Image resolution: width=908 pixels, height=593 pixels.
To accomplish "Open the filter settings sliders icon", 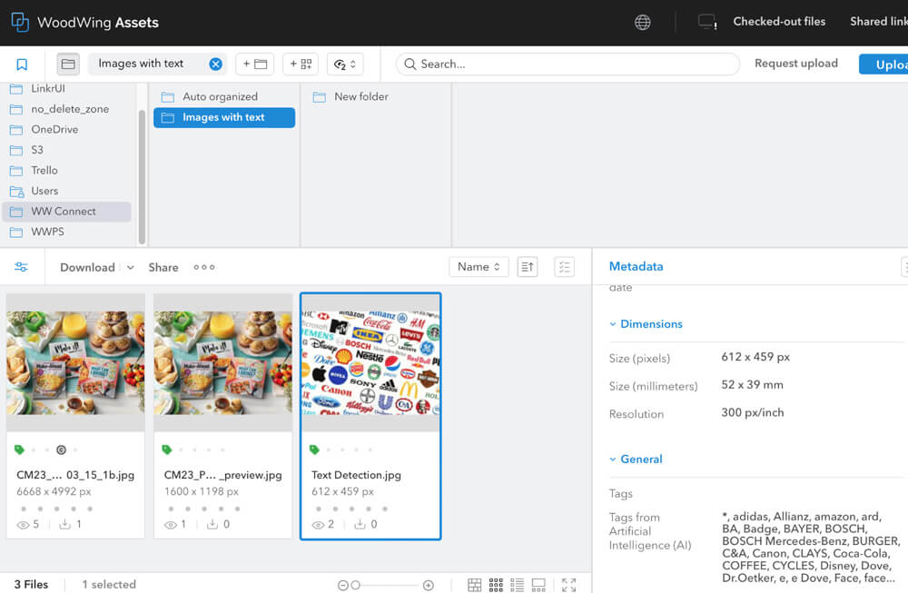I will click(21, 267).
